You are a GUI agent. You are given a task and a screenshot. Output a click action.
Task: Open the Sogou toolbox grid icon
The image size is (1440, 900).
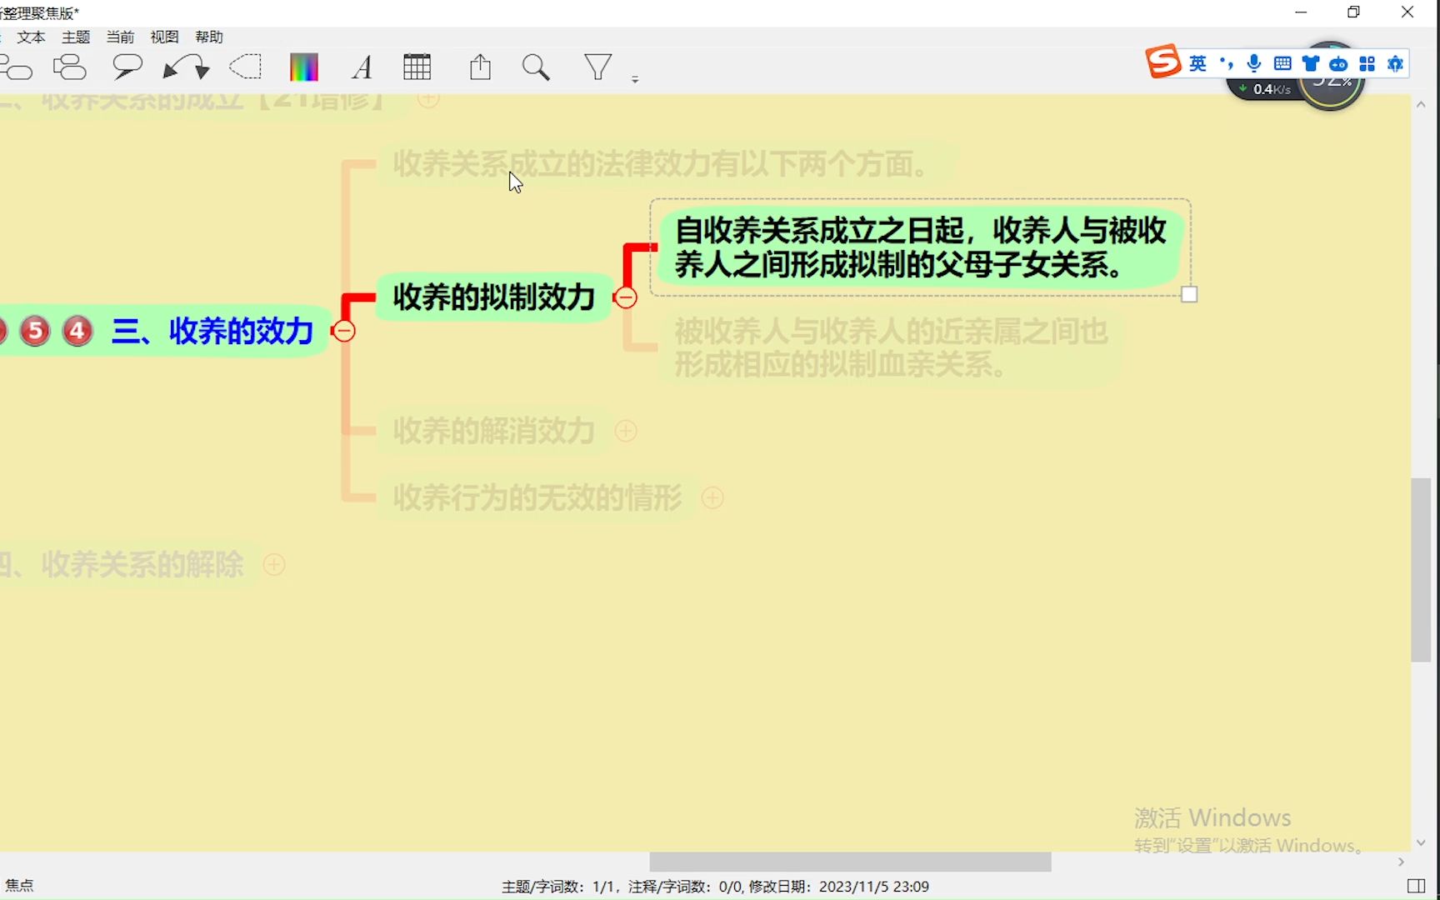coord(1367,63)
